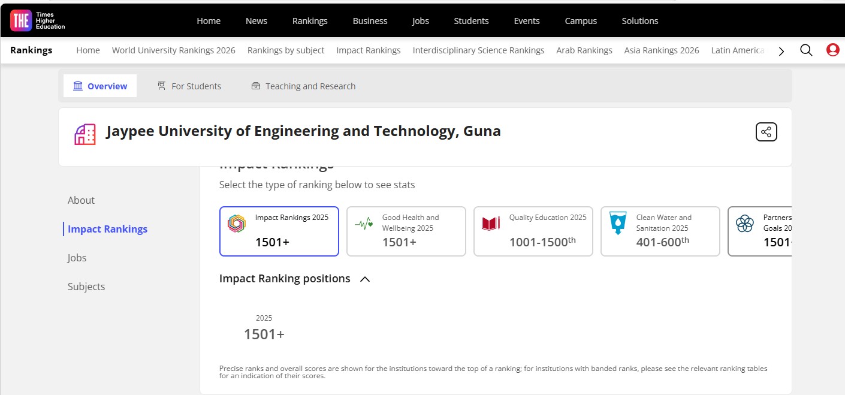The width and height of the screenshot is (845, 395).
Task: Go to Subjects in the sidebar
Action: tap(86, 287)
